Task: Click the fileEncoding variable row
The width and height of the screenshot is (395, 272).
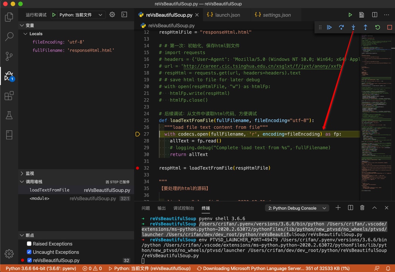Action: click(x=76, y=42)
